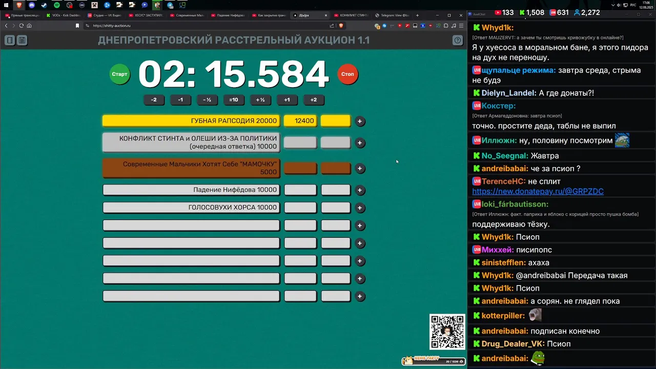Click the MEME PARTY progress bar
Image resolution: width=656 pixels, height=369 pixels.
(434, 360)
